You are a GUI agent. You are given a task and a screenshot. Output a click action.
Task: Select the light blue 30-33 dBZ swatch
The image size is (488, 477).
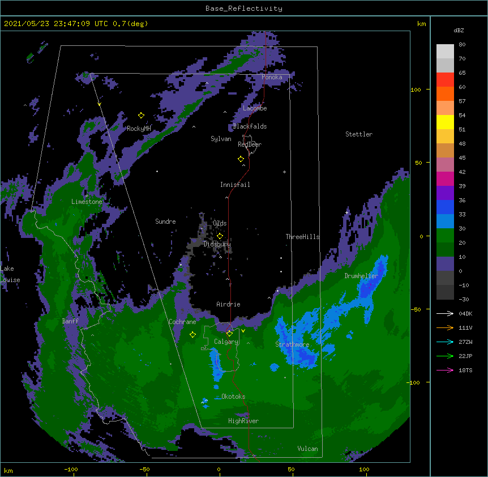(445, 222)
